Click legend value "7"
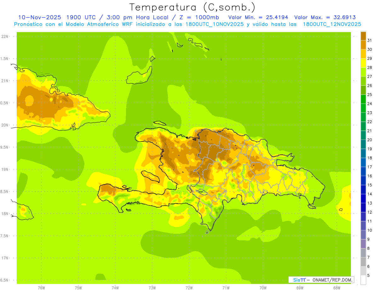Viewport: 378px width, 292px height. pos(369,257)
